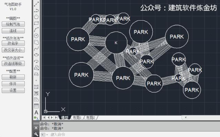Go to previous layout tab arrow

pos(48,117)
